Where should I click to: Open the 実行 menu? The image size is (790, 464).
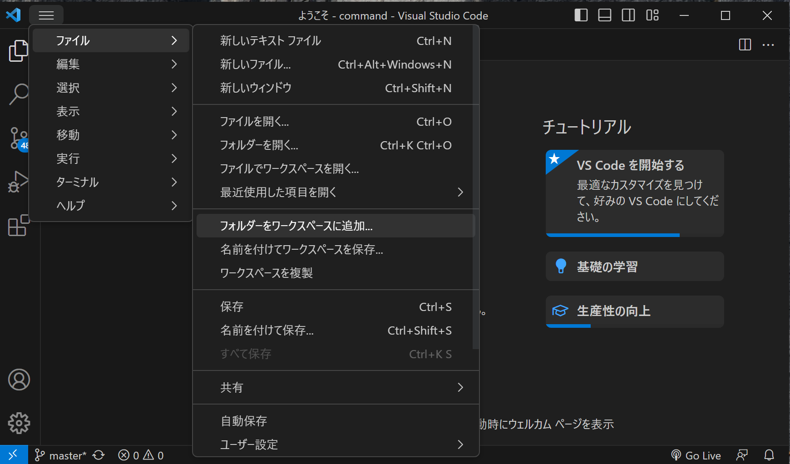(x=111, y=158)
